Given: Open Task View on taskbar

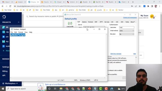Looking at the screenshot, I should coord(55,89).
